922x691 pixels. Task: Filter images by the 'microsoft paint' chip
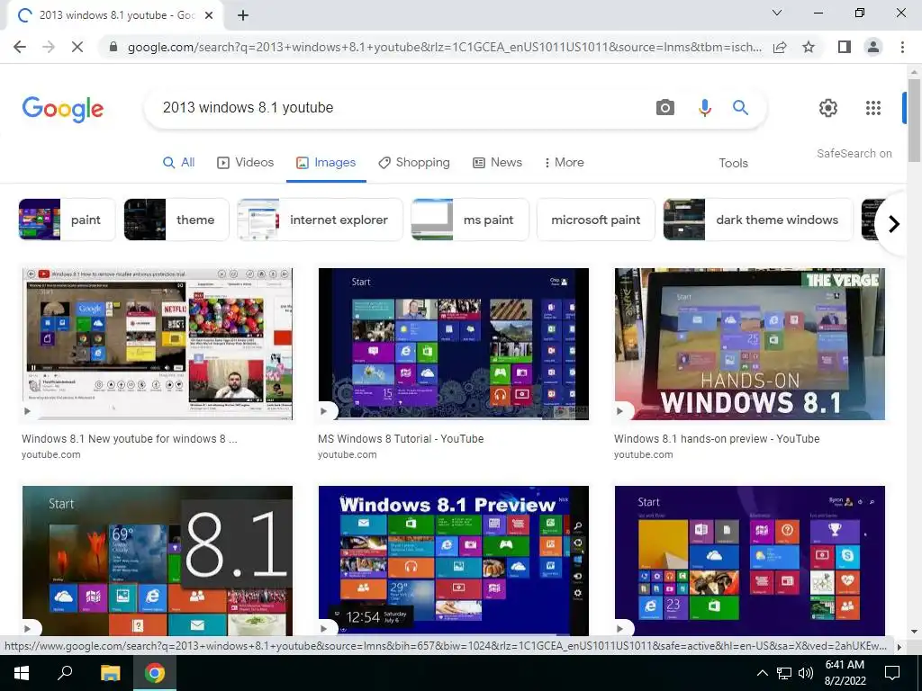(596, 220)
